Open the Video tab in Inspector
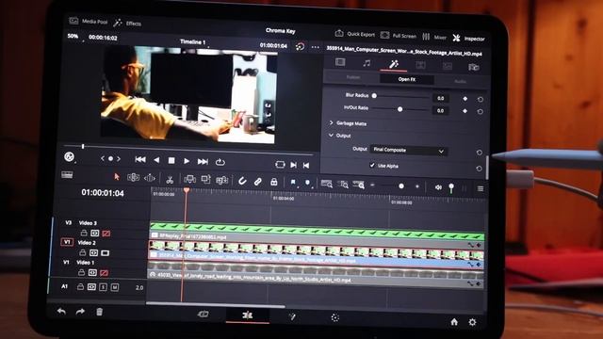The image size is (603, 339). (340, 62)
